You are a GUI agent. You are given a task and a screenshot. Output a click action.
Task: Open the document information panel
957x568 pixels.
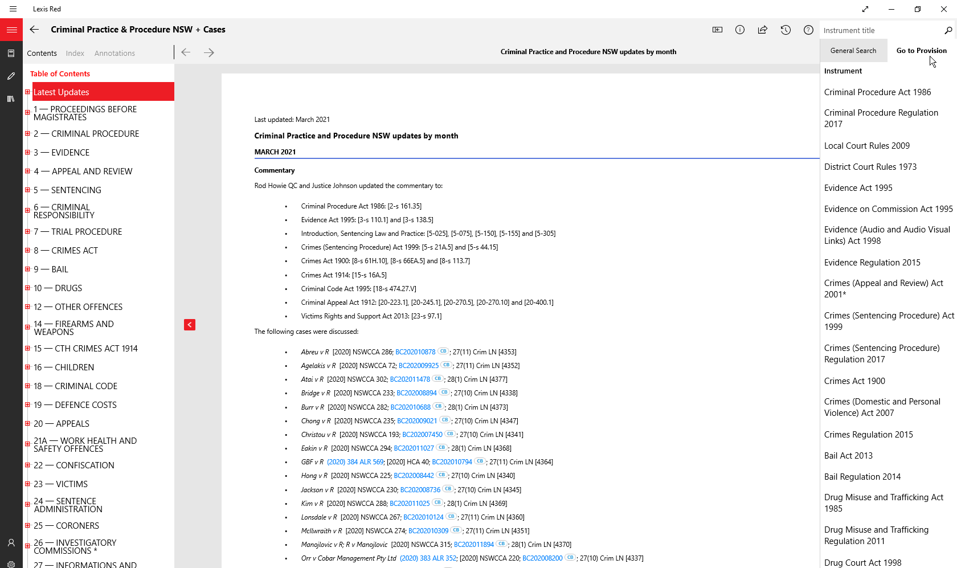(740, 30)
